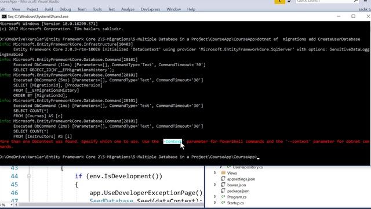Click the appsettings.json file icon

coord(223,179)
